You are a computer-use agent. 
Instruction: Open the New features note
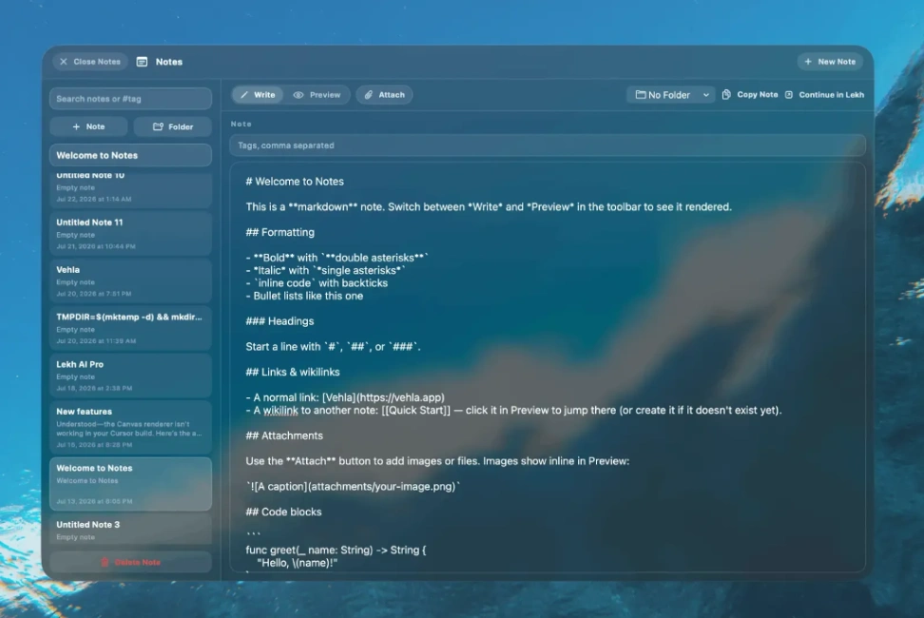click(x=130, y=427)
